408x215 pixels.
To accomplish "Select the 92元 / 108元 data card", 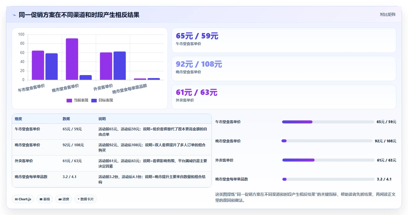I will 284,68.
